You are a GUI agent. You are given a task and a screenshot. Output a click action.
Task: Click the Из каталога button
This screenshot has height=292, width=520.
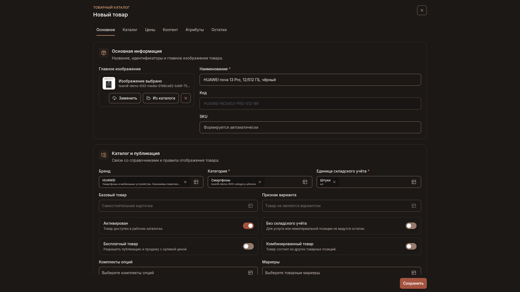pos(161,98)
